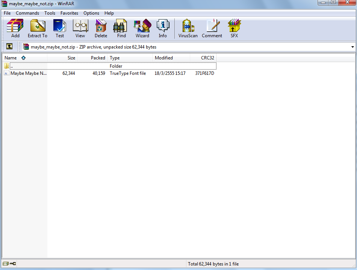Image resolution: width=357 pixels, height=270 pixels.
Task: Sort by Name column header
Action: (24, 58)
